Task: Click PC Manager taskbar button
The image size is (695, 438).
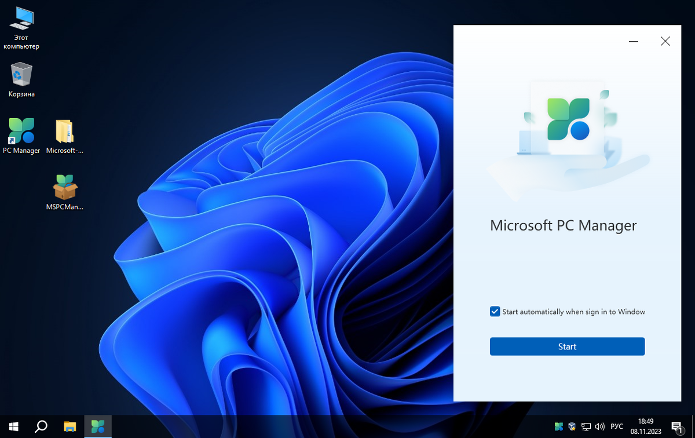Action: (98, 427)
